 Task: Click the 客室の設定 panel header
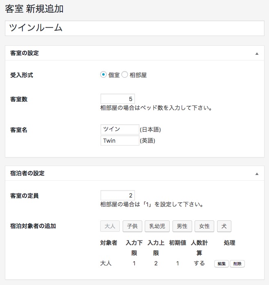[x=134, y=53]
